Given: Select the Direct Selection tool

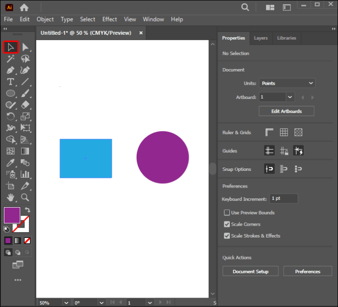Looking at the screenshot, I should [x=25, y=47].
